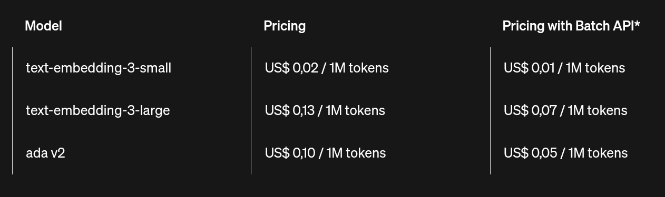Select the text-embedding-3-large model name

click(x=97, y=110)
